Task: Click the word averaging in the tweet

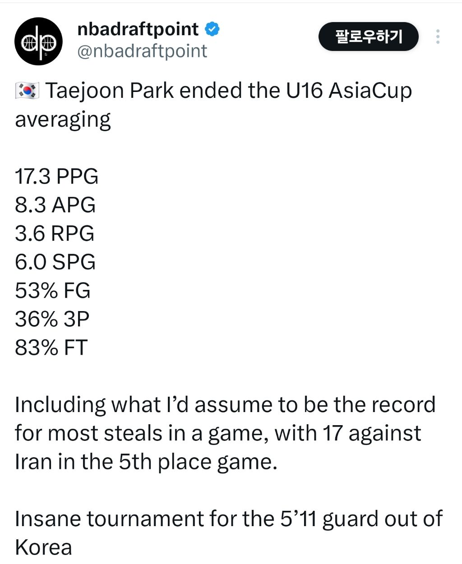Action: (63, 120)
